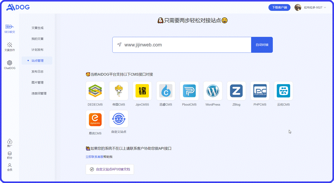This screenshot has height=183, width=334.
Task: Click the DEDECMS text label
Action: pos(95,105)
